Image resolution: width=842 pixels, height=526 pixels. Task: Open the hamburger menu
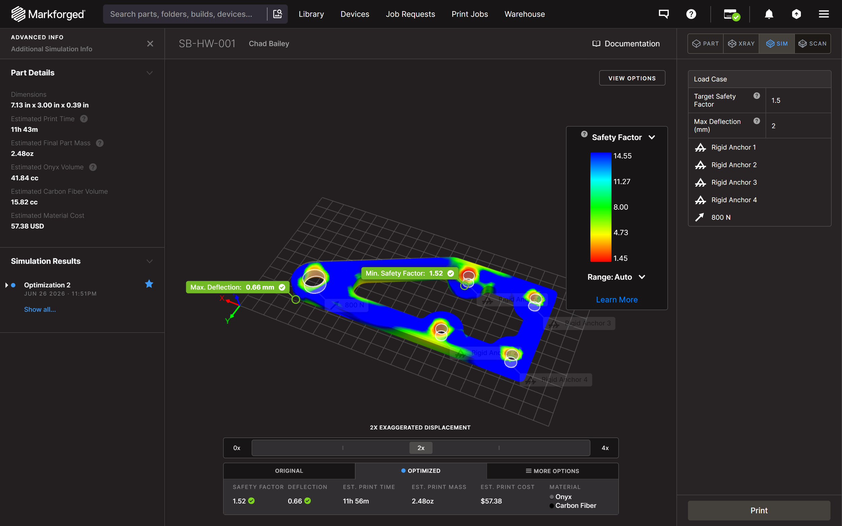coord(823,14)
